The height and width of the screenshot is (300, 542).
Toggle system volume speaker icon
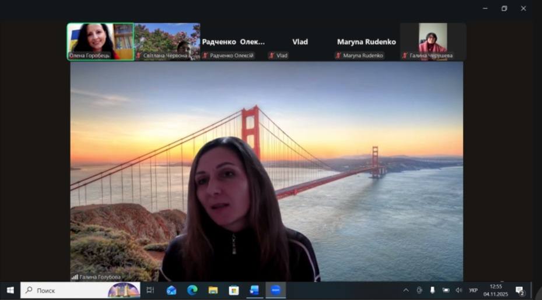pos(459,290)
